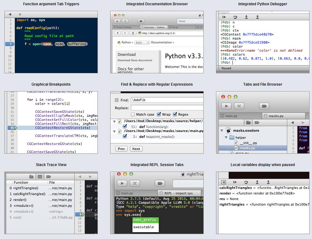
Task: Uncheck the Regex option
Action: tap(175, 114)
